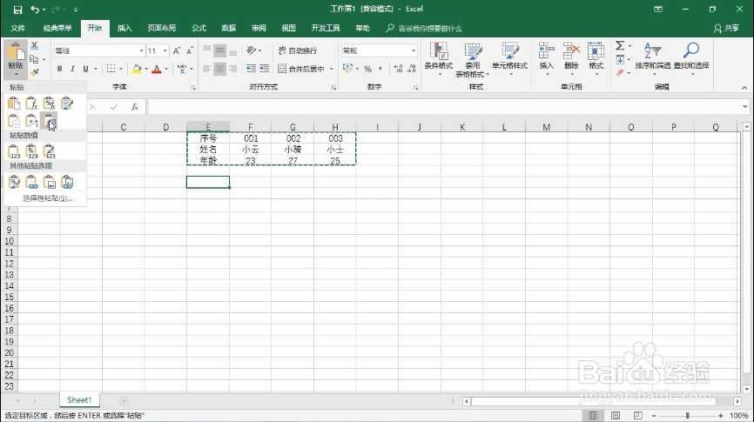Open 套用表格格式 table format gallery
Image resolution: width=754 pixels, height=422 pixels.
[x=473, y=59]
